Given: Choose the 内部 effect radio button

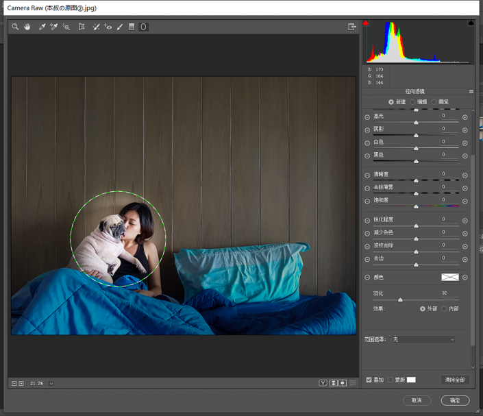Looking at the screenshot, I should [444, 309].
